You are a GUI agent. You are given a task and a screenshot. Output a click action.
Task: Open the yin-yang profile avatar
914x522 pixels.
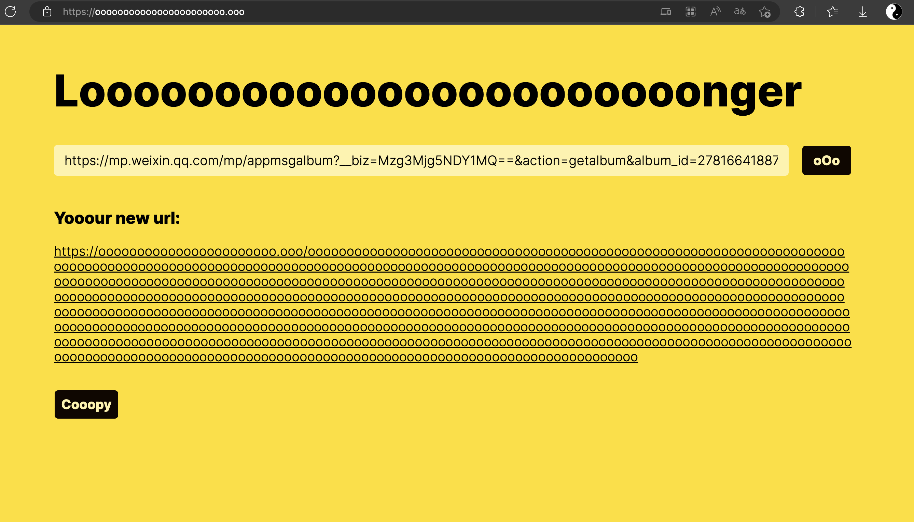[x=894, y=12]
